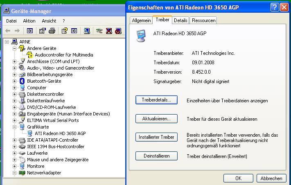The width and height of the screenshot is (291, 185).
Task: Click the dialog's ? help title button
Action: 275,7
